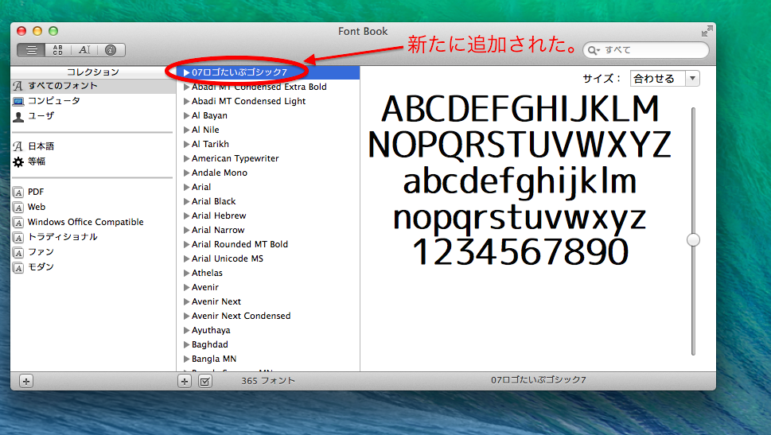Click the コレクション column header

pyautogui.click(x=93, y=72)
